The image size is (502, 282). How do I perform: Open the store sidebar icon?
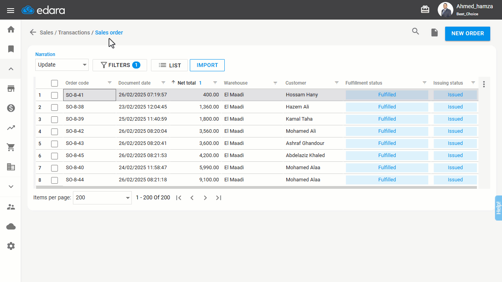tap(11, 89)
